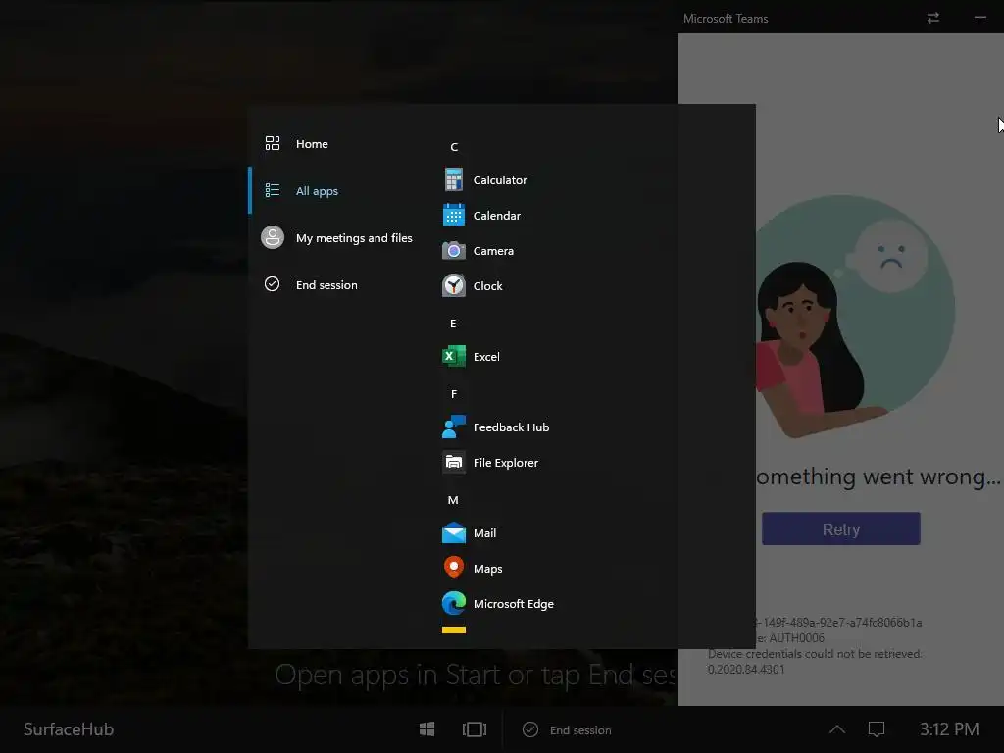Jump to letter M section header
Viewport: 1004px width, 753px height.
tap(453, 500)
